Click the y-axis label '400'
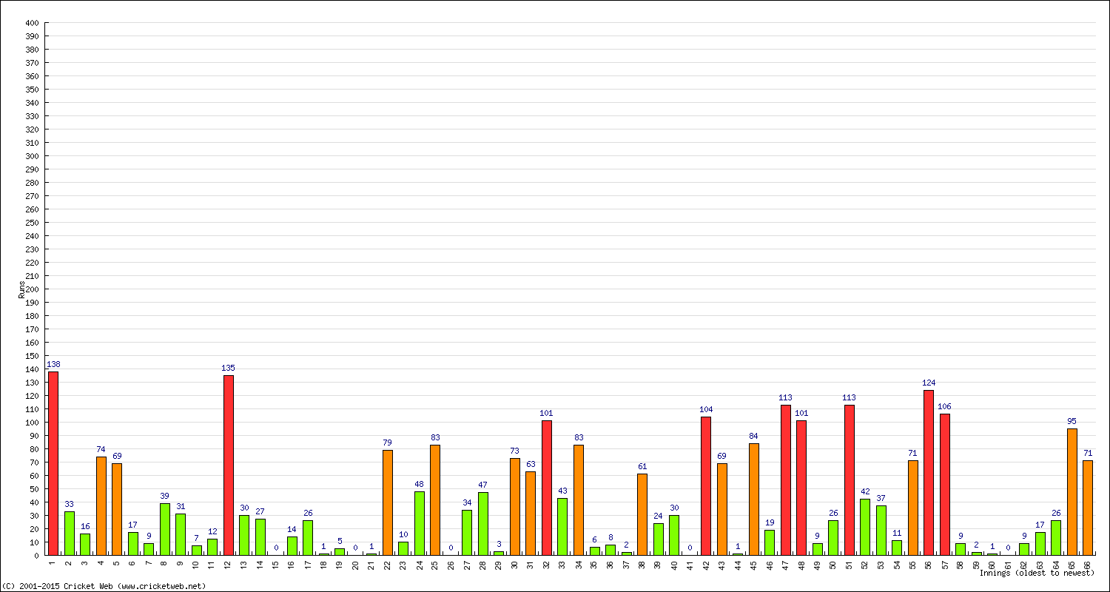This screenshot has height=592, width=1110. [32, 23]
